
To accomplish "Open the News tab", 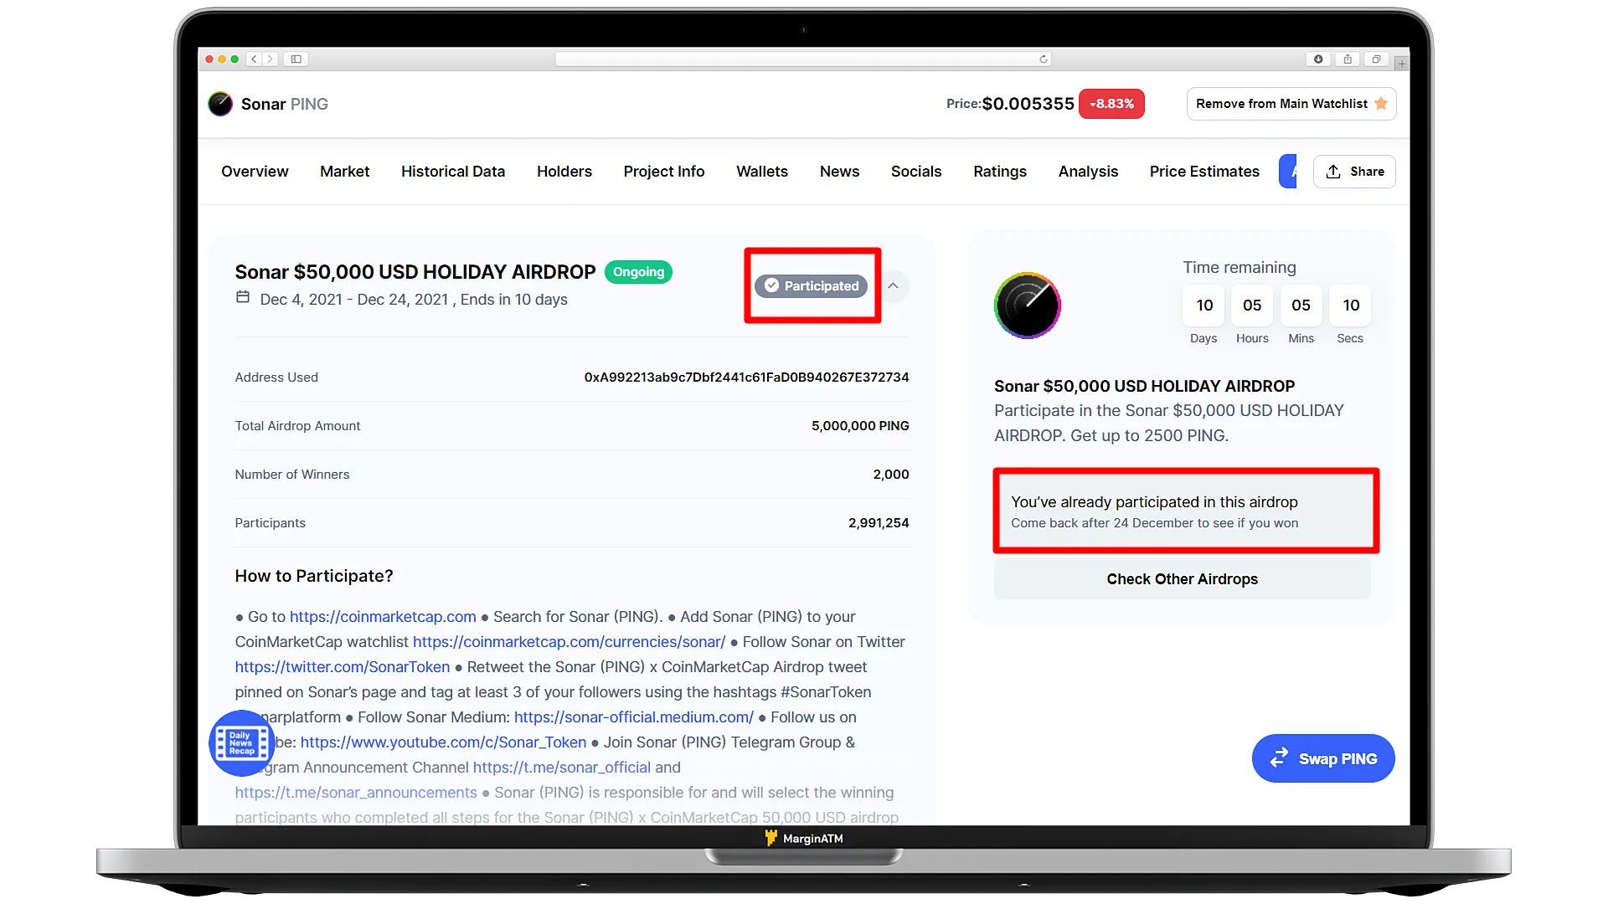I will tap(839, 172).
